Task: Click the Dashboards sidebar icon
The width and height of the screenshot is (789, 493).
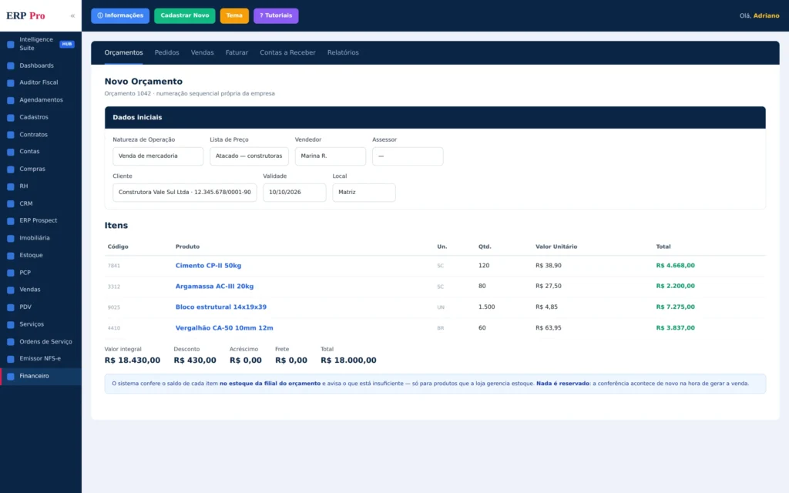Action: (x=11, y=66)
